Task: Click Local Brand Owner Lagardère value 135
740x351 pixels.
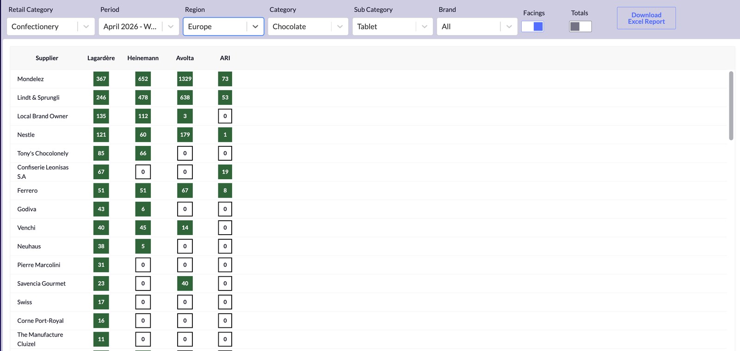Action: [x=101, y=116]
